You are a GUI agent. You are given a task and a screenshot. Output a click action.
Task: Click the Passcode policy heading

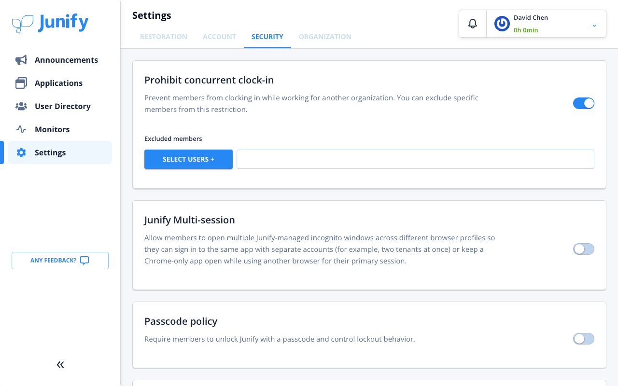pos(181,321)
